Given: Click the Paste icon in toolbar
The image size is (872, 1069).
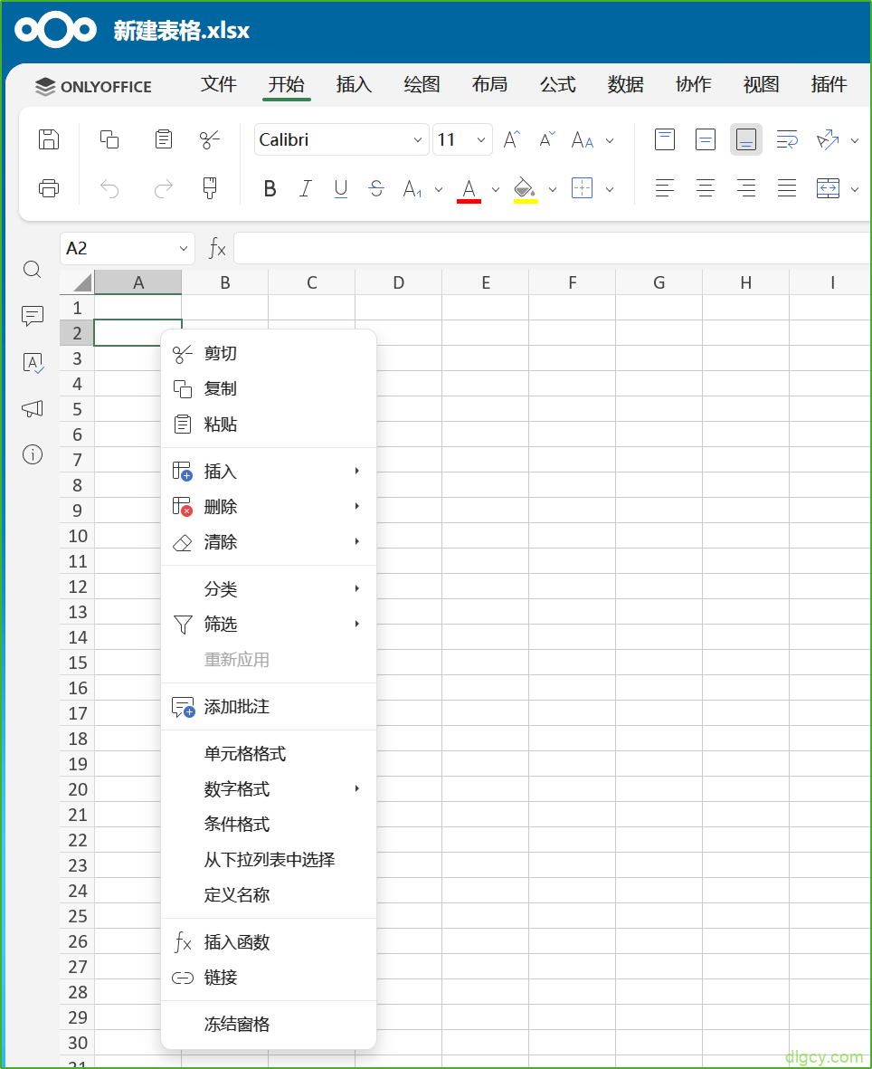Looking at the screenshot, I should 164,139.
